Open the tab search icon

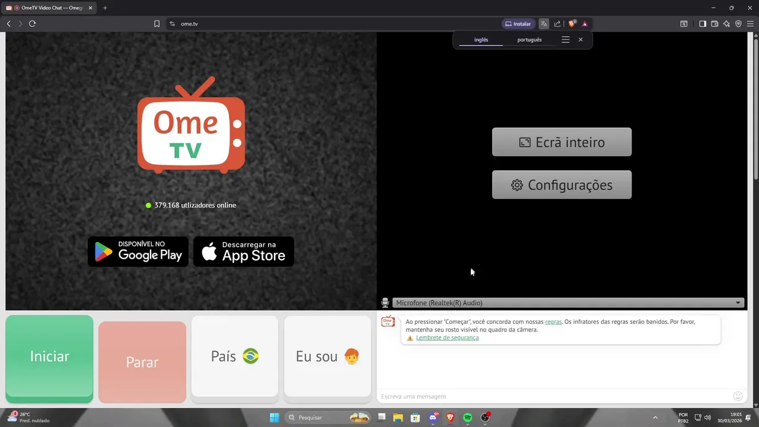coord(684,24)
